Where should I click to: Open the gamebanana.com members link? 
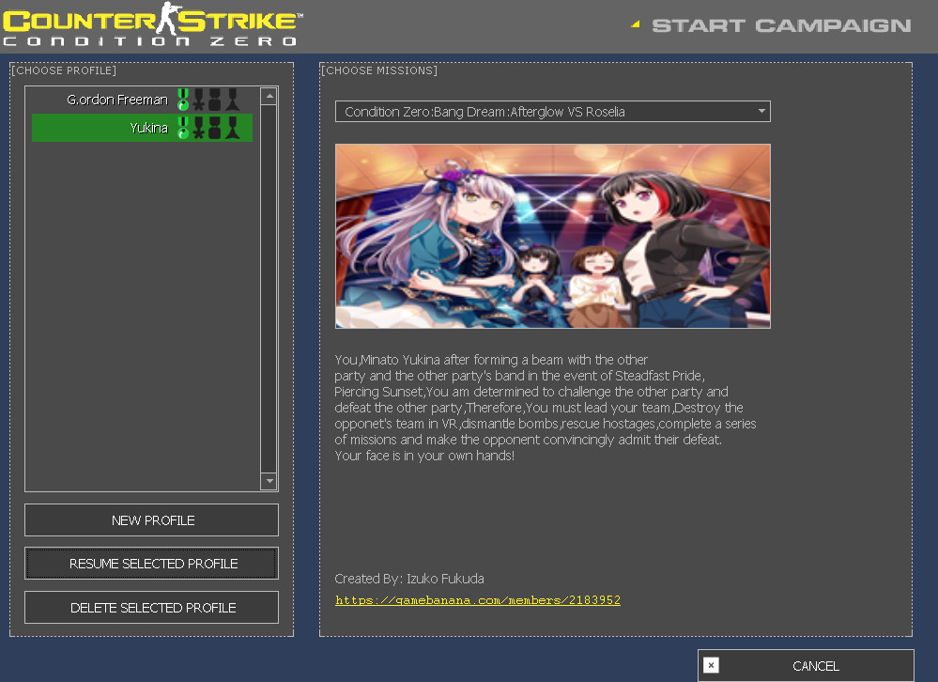click(x=478, y=600)
